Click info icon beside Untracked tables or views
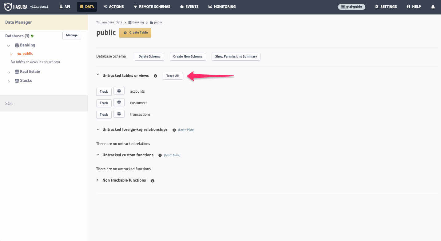 (x=155, y=76)
